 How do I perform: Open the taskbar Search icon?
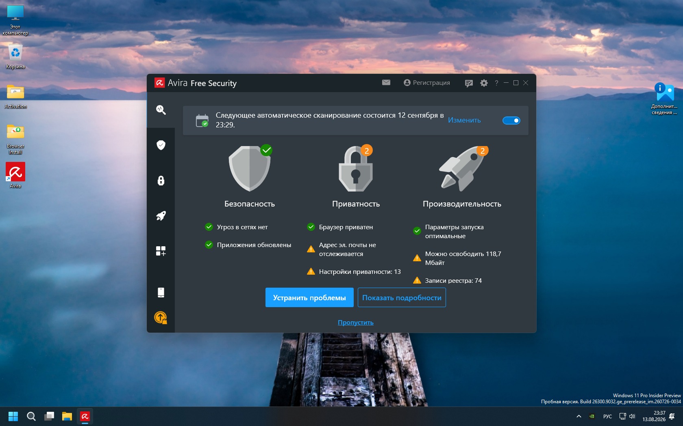31,416
